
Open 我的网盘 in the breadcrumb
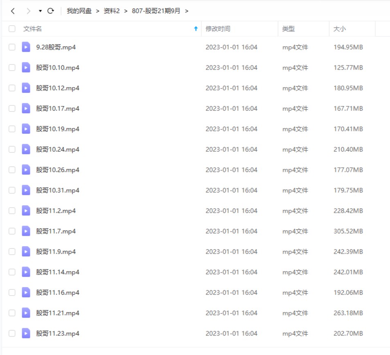click(x=79, y=11)
